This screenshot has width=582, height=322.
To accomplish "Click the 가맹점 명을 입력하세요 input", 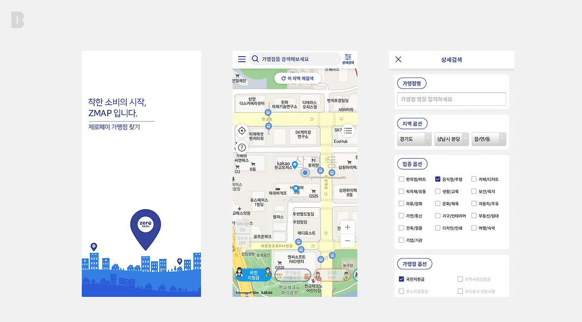I will tap(452, 99).
